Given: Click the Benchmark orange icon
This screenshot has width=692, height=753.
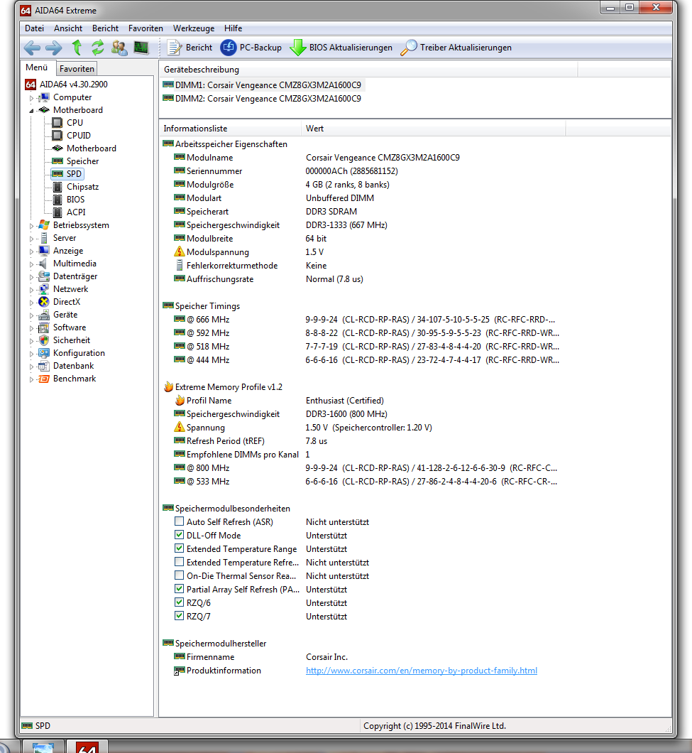Looking at the screenshot, I should 44,379.
